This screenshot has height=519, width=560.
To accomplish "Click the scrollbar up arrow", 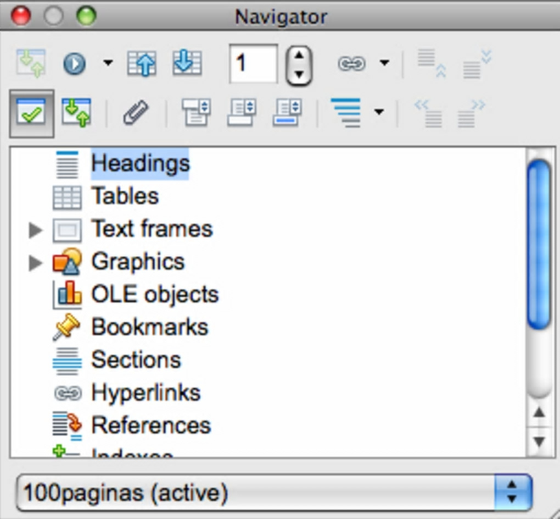I will coord(539,413).
